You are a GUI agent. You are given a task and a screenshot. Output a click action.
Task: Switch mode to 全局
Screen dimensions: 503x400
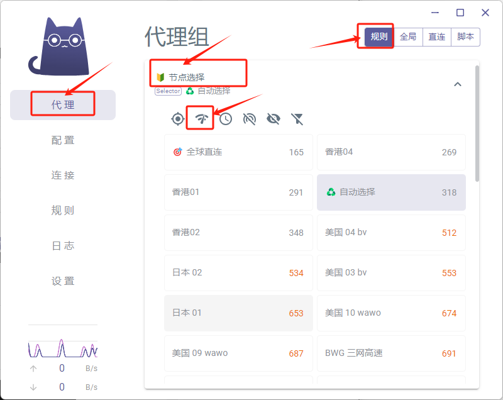coord(408,37)
